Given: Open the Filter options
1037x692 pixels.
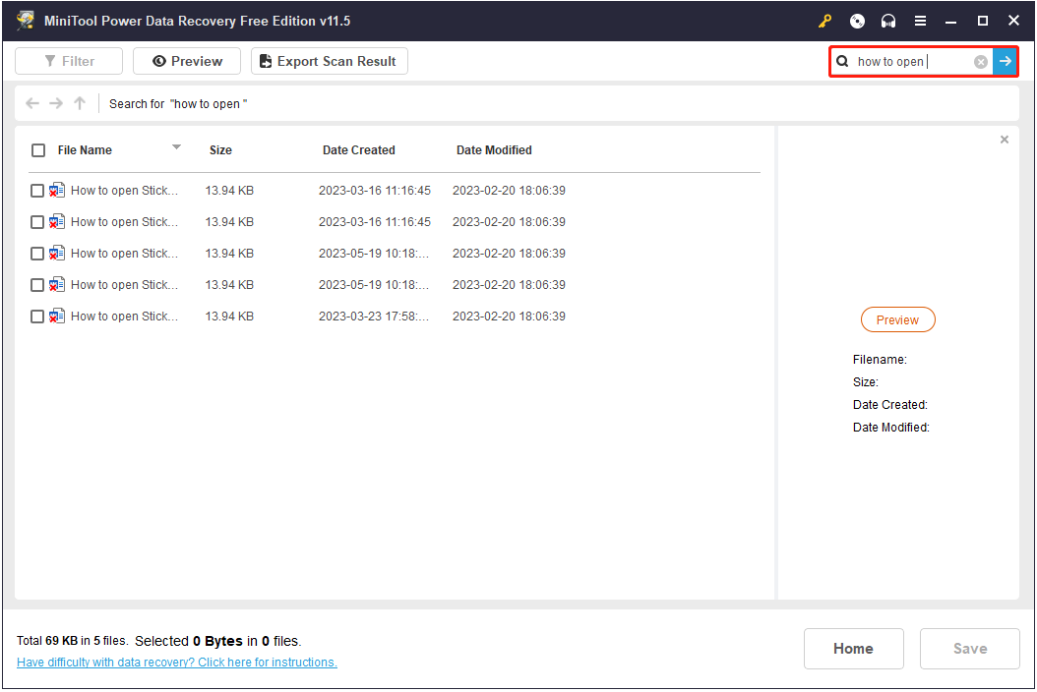Looking at the screenshot, I should click(x=69, y=61).
